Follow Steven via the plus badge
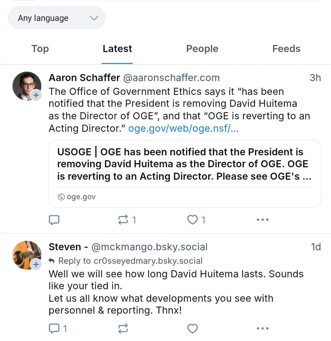Viewport: 331px width, 341px height. [36, 264]
